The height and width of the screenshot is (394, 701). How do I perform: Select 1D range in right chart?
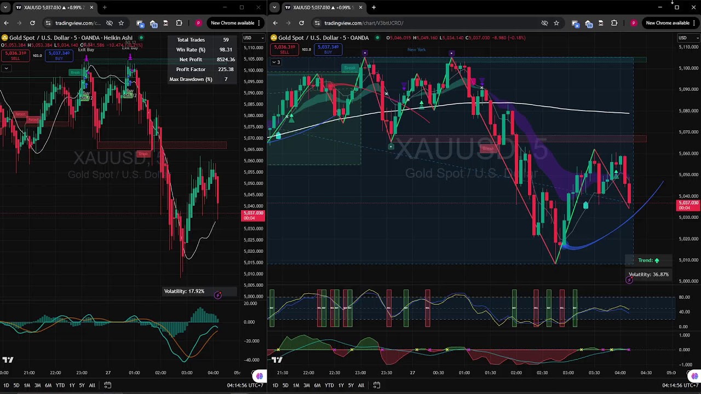coord(275,385)
